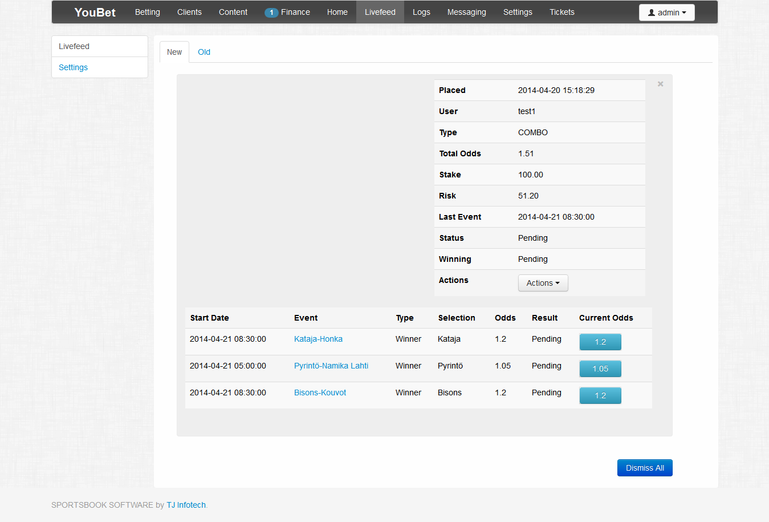This screenshot has height=522, width=769.
Task: Click current odds button for Kataja-Honka
Action: pos(600,342)
